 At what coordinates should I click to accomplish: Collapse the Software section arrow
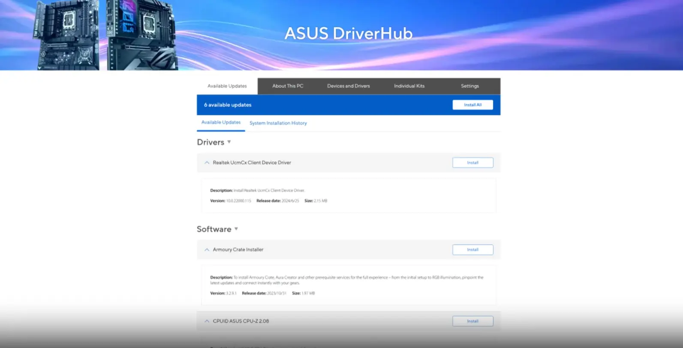click(x=236, y=229)
